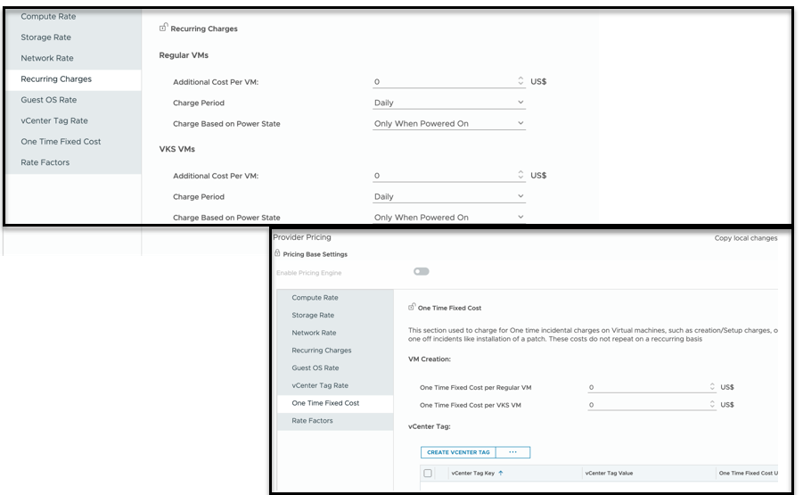Click the Copy local changes link
The image size is (803, 495).
pos(746,238)
